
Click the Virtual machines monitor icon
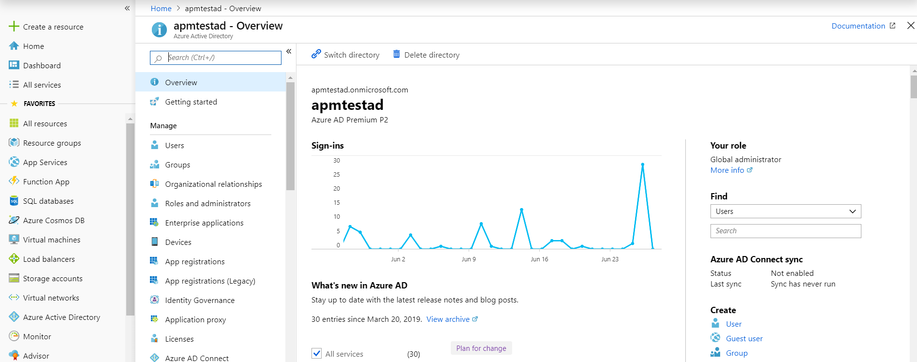(x=14, y=240)
